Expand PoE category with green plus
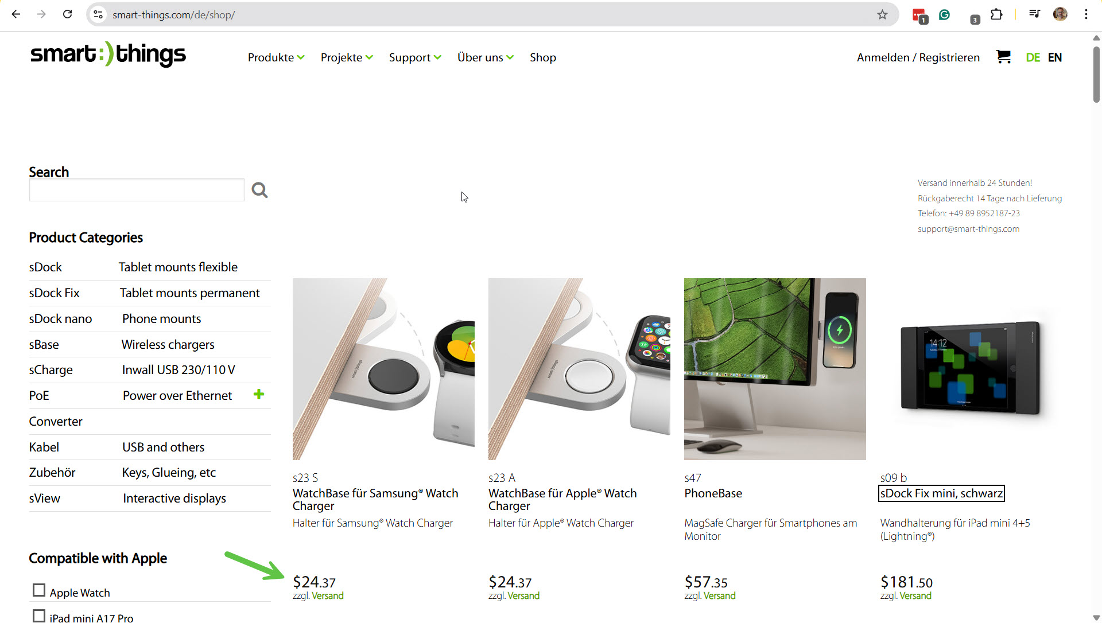 coord(259,394)
